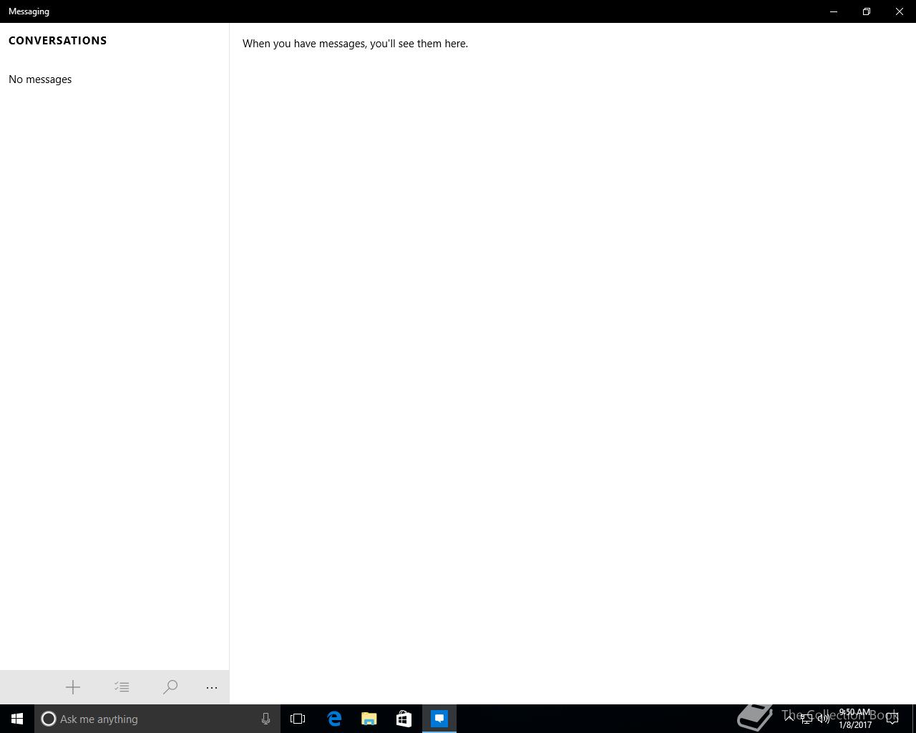This screenshot has width=916, height=733.
Task: Minimize the Messaging window
Action: [834, 11]
